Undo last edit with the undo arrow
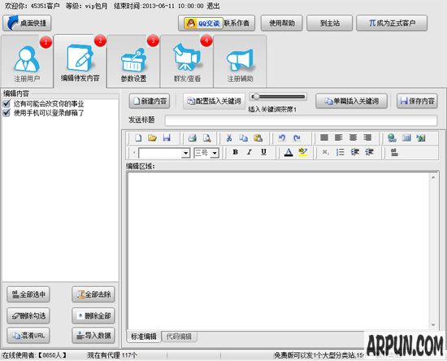Image resolution: width=447 pixels, height=361 pixels. tap(282, 138)
